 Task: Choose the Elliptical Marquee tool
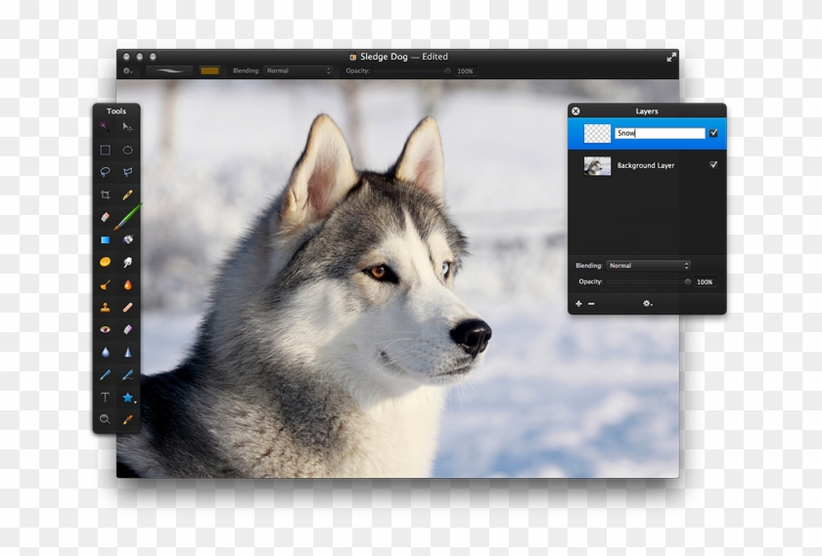point(127,150)
